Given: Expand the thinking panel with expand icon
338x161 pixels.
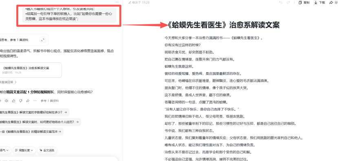Looking at the screenshot, I should pyautogui.click(x=43, y=40).
